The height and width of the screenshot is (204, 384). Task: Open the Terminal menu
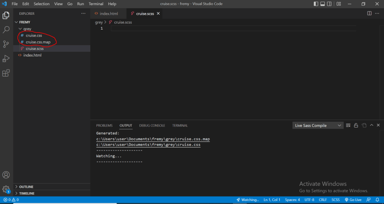click(x=96, y=4)
